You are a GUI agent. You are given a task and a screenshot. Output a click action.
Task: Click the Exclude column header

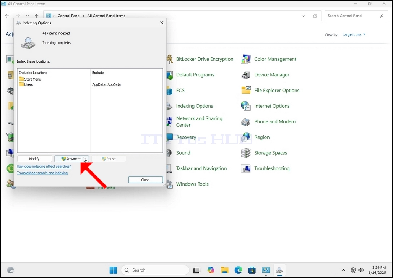tap(98, 73)
